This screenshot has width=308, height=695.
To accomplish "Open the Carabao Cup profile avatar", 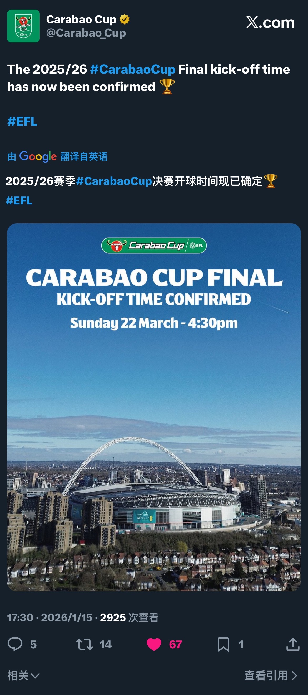I will 23,26.
